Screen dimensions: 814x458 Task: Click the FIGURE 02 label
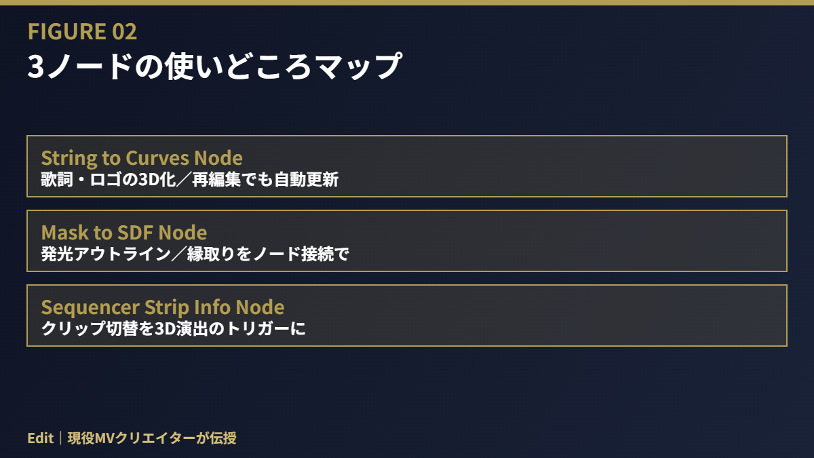tap(82, 31)
